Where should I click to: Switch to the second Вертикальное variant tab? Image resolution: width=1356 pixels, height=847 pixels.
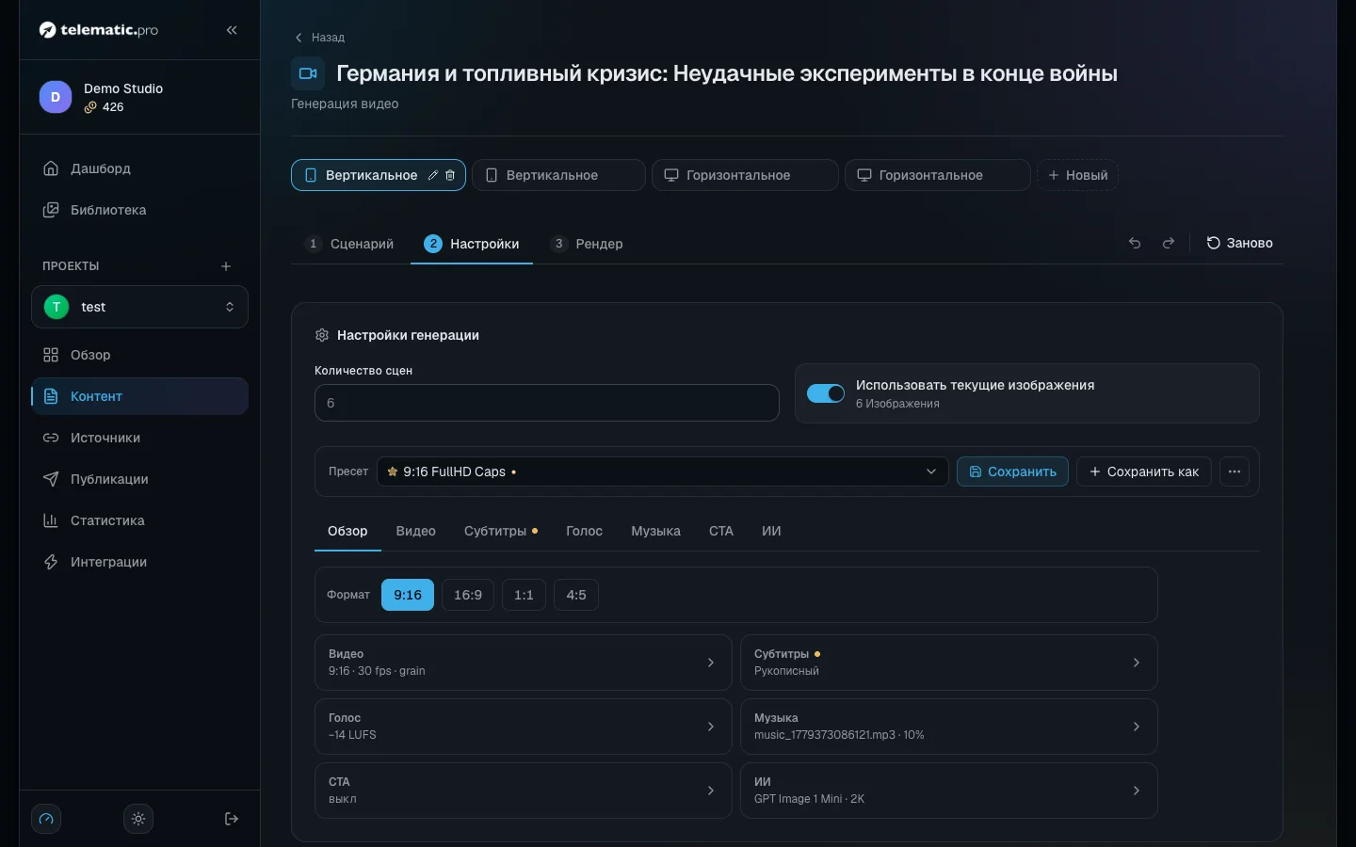558,175
